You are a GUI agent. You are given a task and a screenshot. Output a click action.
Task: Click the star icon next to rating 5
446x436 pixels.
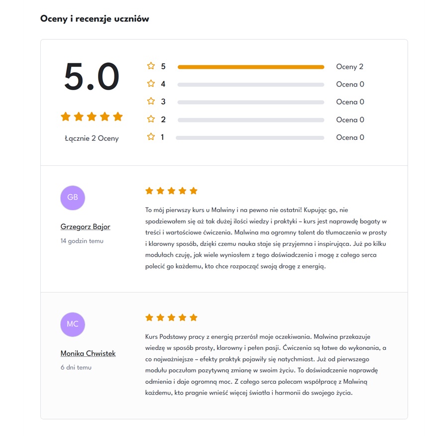151,66
